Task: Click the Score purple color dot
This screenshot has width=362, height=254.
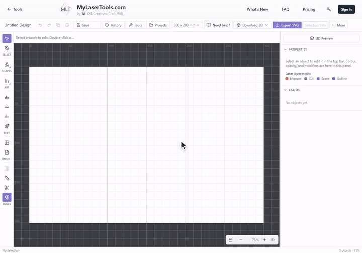Action: [x=318, y=79]
